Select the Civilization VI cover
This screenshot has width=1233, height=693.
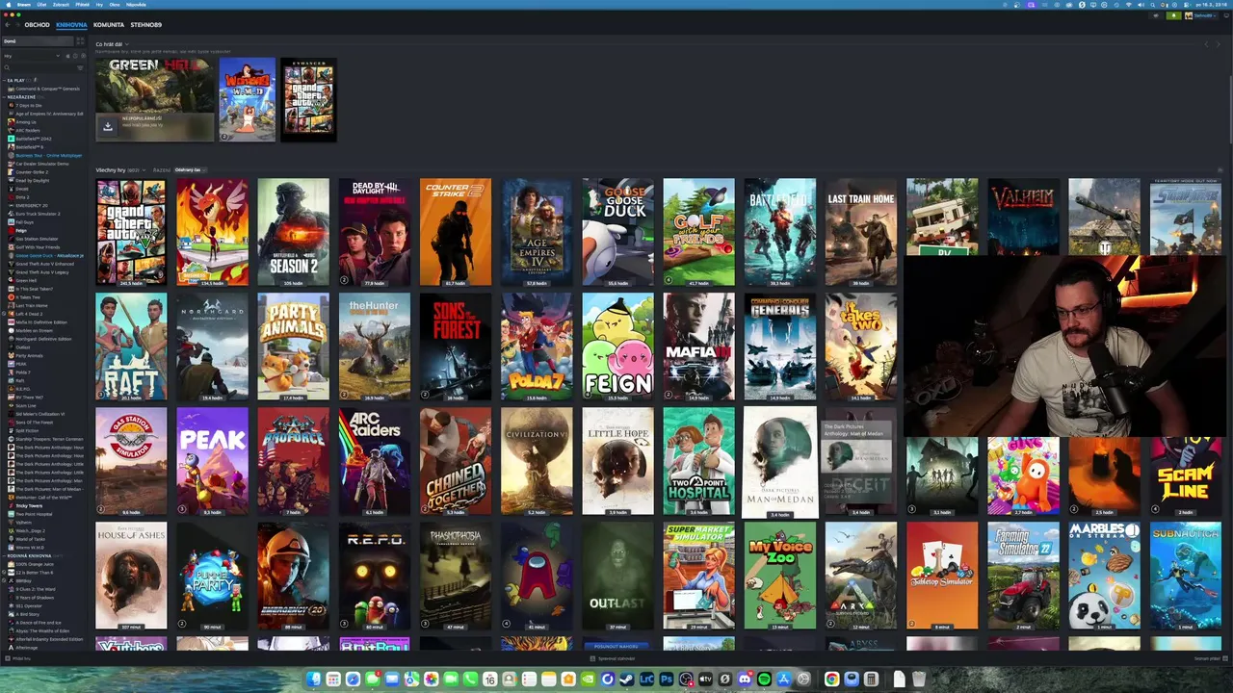coord(537,461)
